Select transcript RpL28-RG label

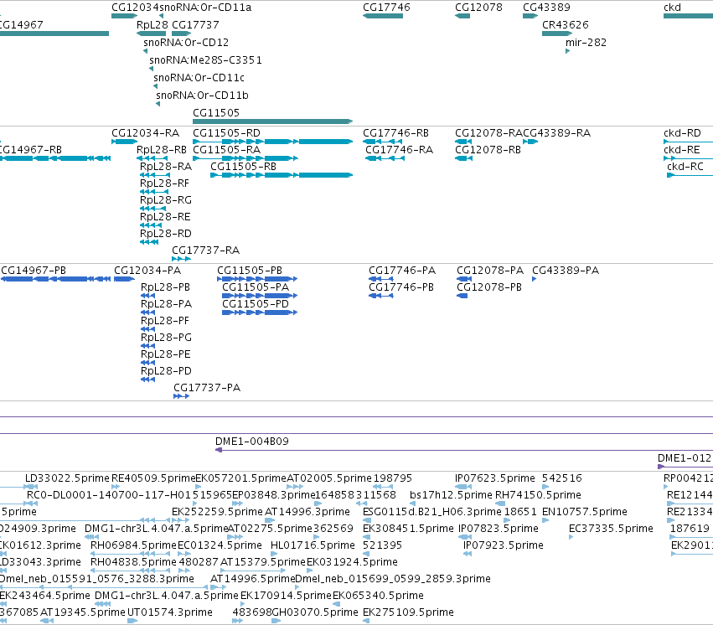pos(166,200)
